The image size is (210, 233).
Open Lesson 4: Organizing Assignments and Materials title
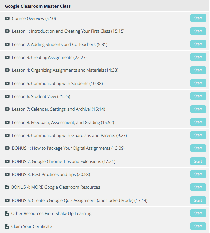65,70
